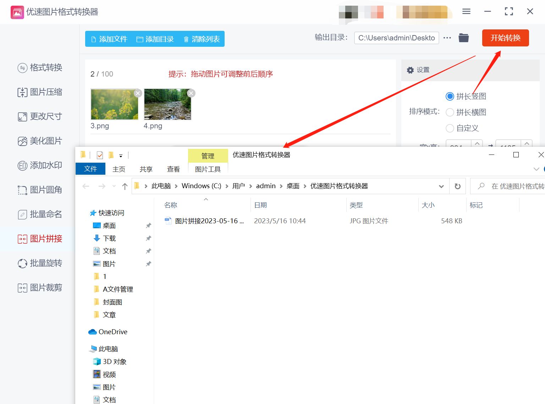
Task: Choose the 拼长横图 sort mode
Action: [x=450, y=112]
